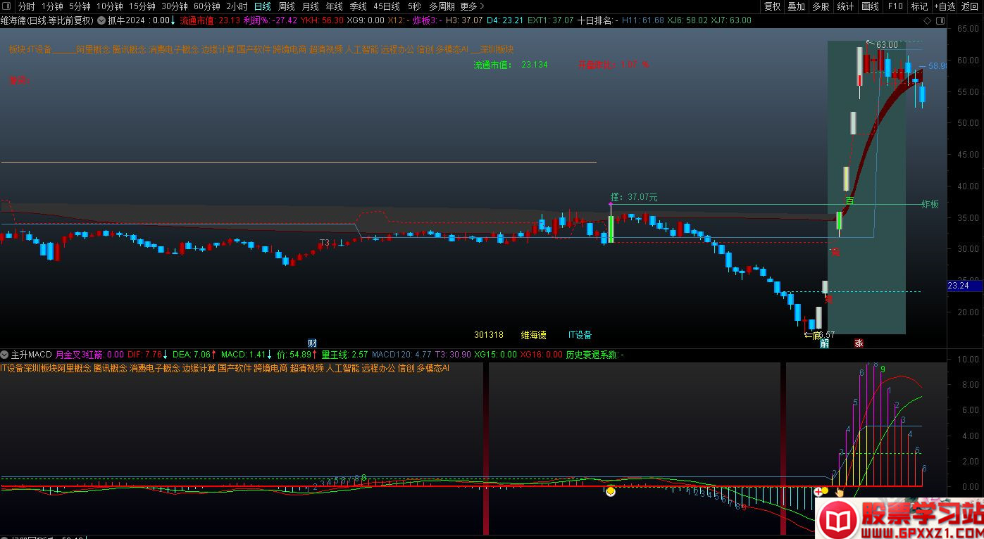The image size is (984, 539).
Task: Select the 10分钟 period
Action: coord(109,6)
